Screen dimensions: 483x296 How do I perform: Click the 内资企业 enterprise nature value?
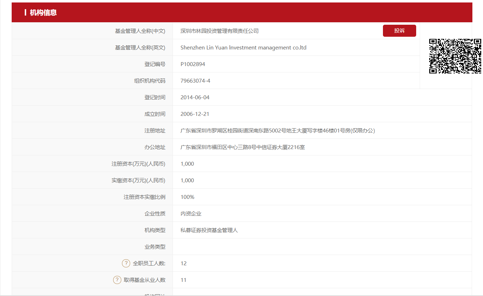[x=191, y=214]
